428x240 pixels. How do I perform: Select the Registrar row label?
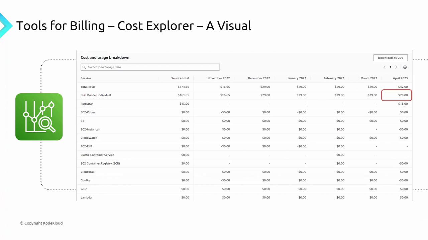point(87,104)
